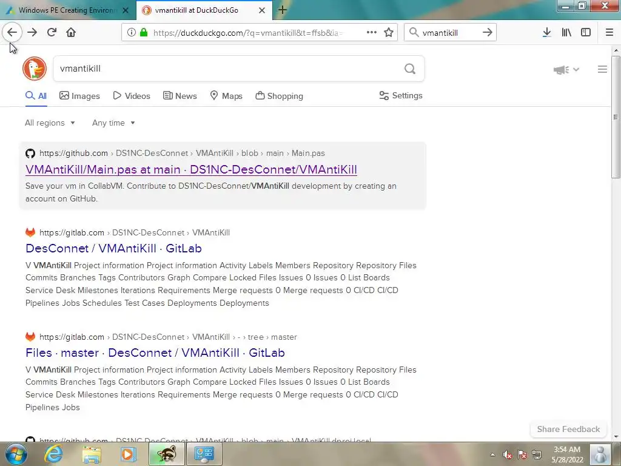Run search with the magnifier button
This screenshot has height=466, width=621.
[x=410, y=69]
